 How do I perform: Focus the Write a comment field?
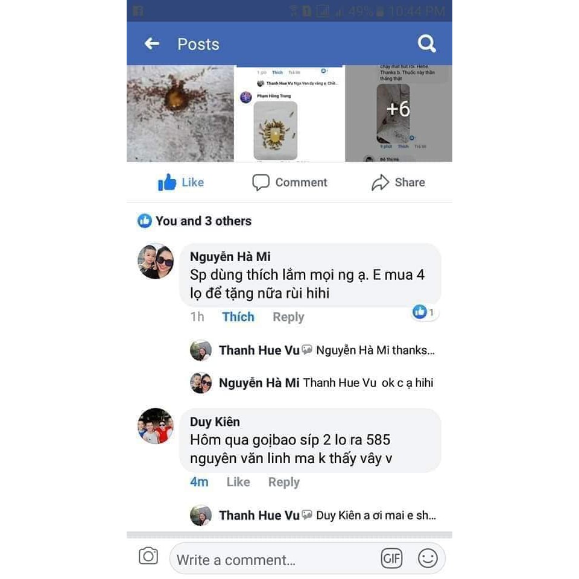coord(273,560)
